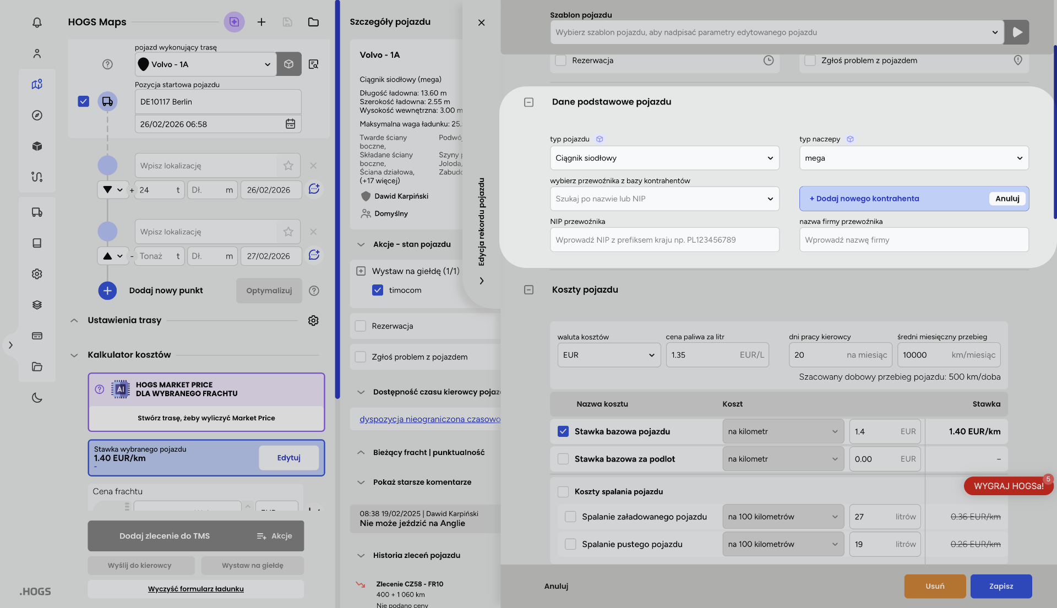Open the maps icon in sidebar
This screenshot has height=608, width=1057.
click(37, 84)
